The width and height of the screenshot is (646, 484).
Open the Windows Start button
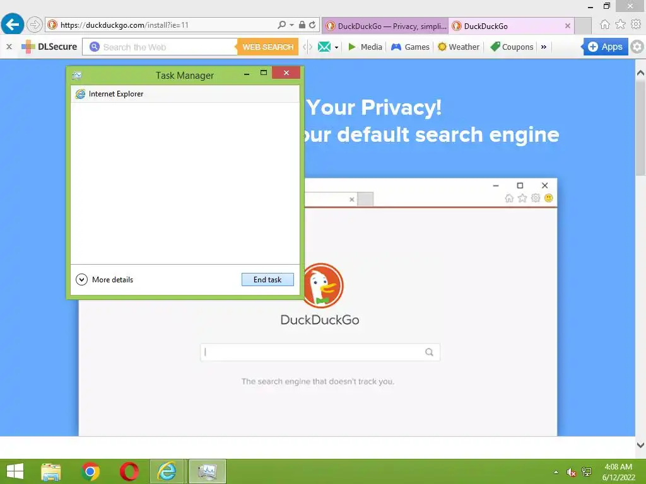tap(15, 471)
